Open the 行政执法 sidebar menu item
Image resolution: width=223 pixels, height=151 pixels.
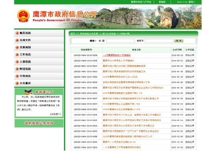(x=39, y=76)
